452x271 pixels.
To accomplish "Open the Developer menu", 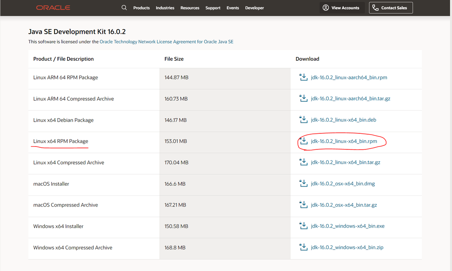I will pyautogui.click(x=255, y=8).
